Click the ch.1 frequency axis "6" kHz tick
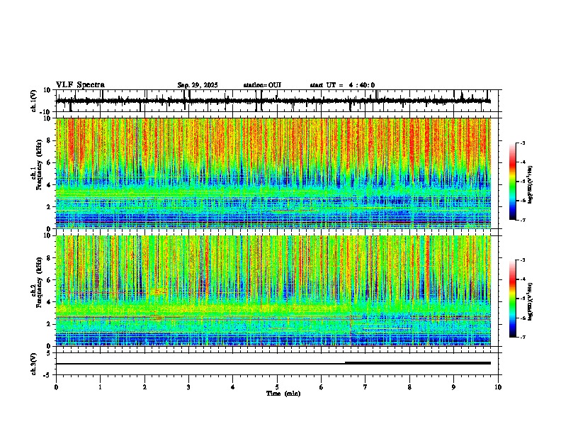Viewport: 561px width, 434px height. [49, 162]
